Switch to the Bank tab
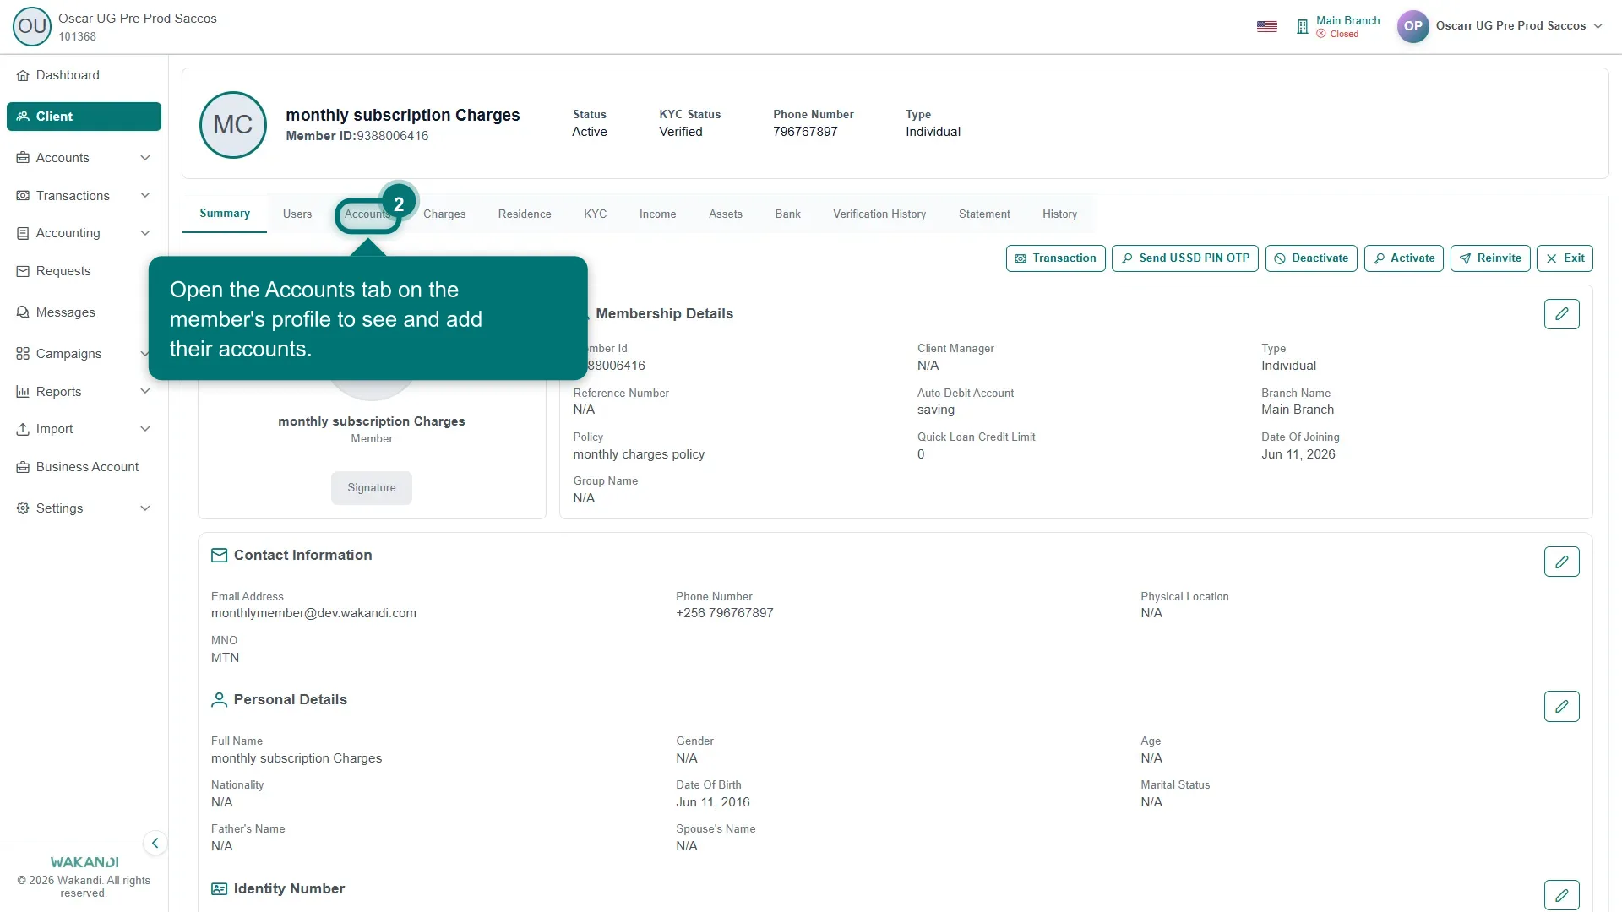Viewport: 1622px width, 912px height. tap(788, 214)
